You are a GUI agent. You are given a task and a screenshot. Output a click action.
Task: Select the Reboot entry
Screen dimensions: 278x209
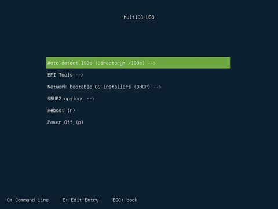(x=61, y=110)
